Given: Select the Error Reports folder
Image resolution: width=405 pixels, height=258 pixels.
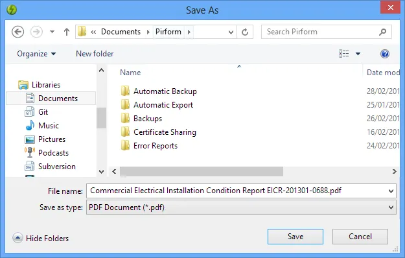Looking at the screenshot, I should 156,146.
